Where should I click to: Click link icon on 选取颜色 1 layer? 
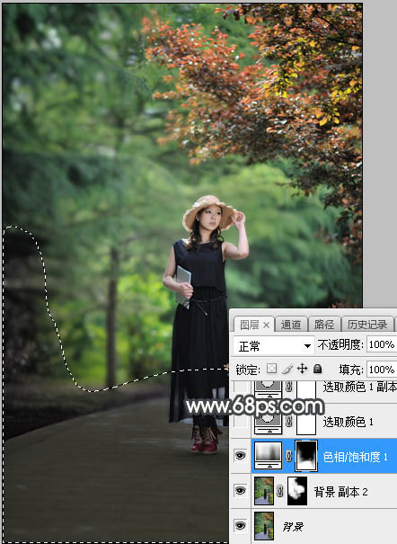click(x=288, y=421)
